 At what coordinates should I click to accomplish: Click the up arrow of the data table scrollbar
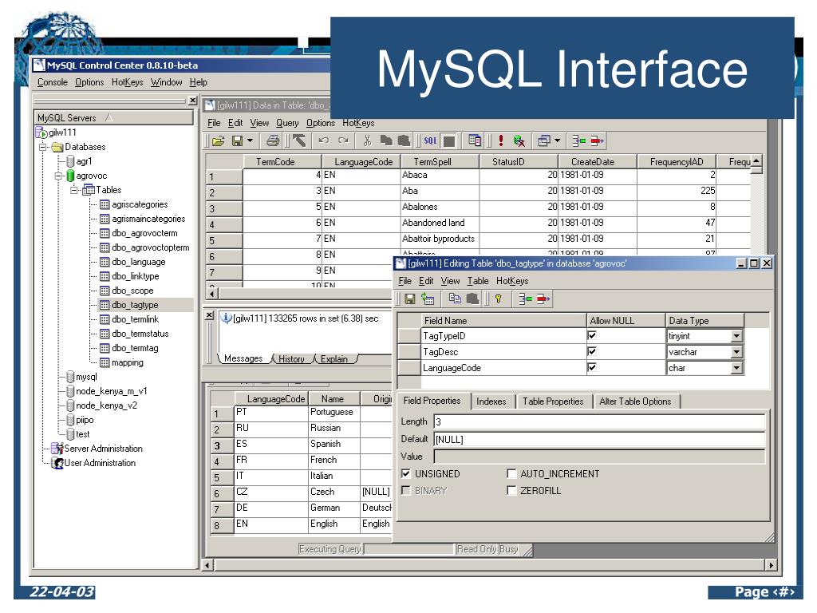tap(756, 160)
